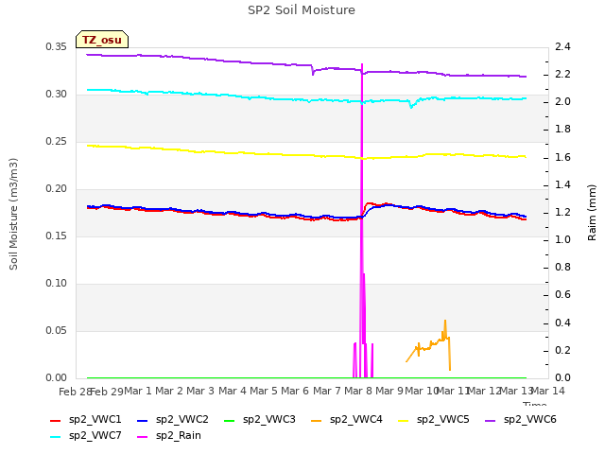This screenshot has width=605, height=454.
Task: Click the green sp2_VWC3 legend swatch
Action: [x=230, y=421]
